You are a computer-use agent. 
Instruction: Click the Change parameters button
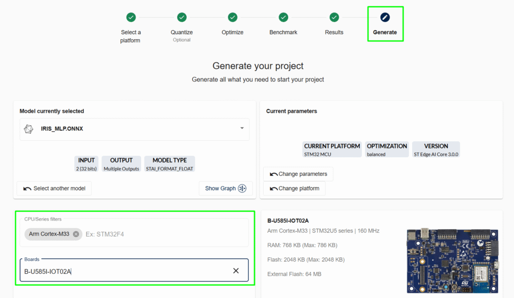[x=298, y=174]
